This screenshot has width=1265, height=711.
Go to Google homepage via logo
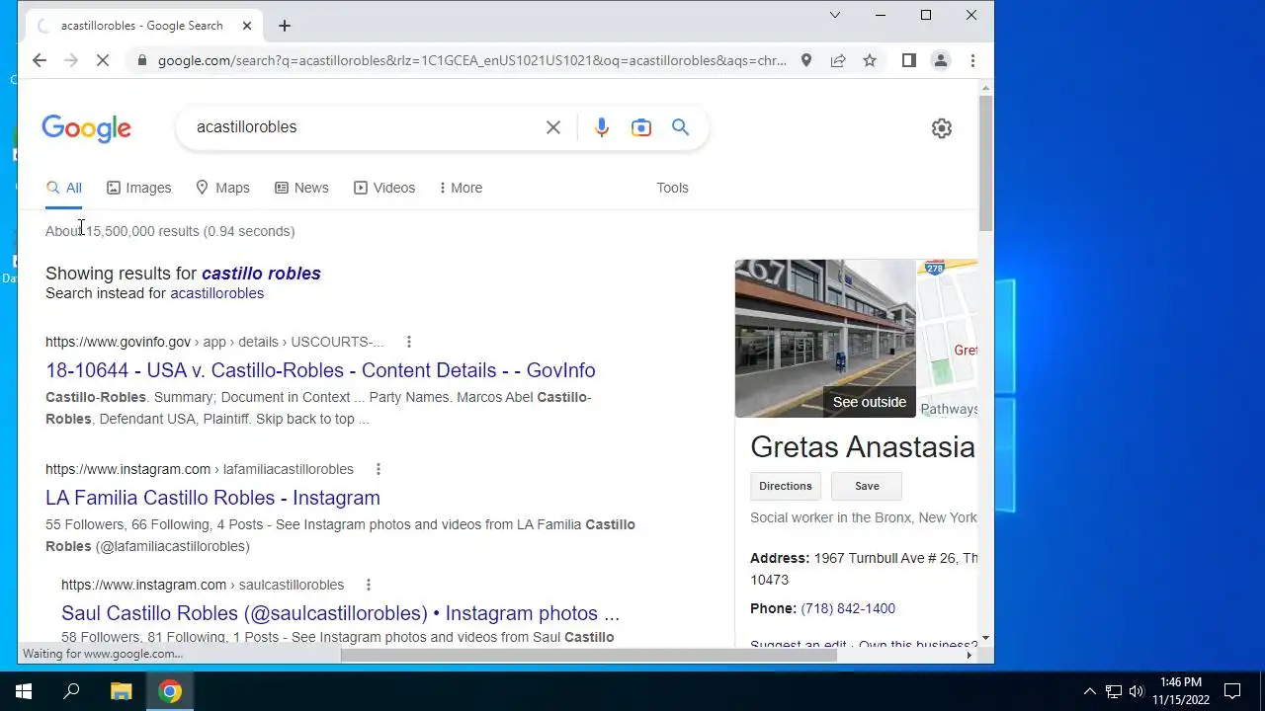86,128
